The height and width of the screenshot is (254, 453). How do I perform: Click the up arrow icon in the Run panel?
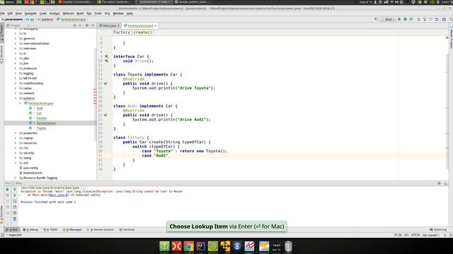pos(15,189)
